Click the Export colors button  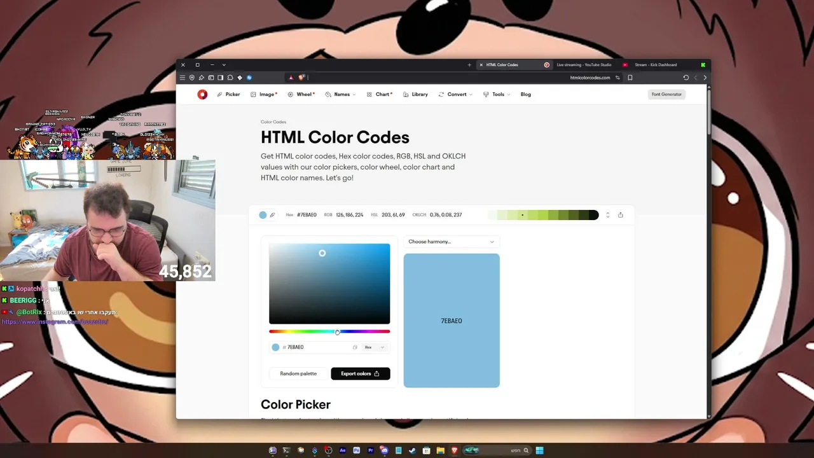coord(360,373)
